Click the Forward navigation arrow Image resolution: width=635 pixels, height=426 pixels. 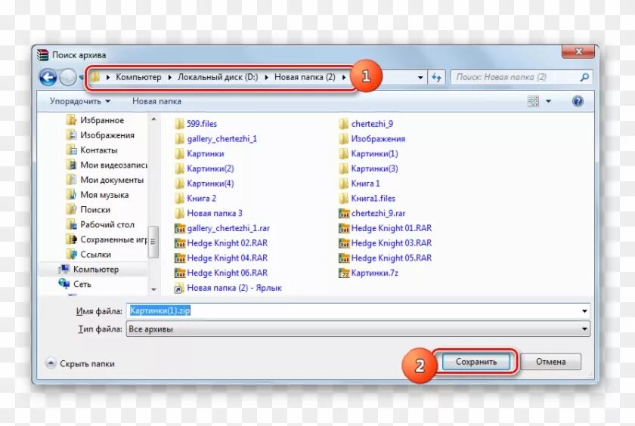click(x=67, y=77)
